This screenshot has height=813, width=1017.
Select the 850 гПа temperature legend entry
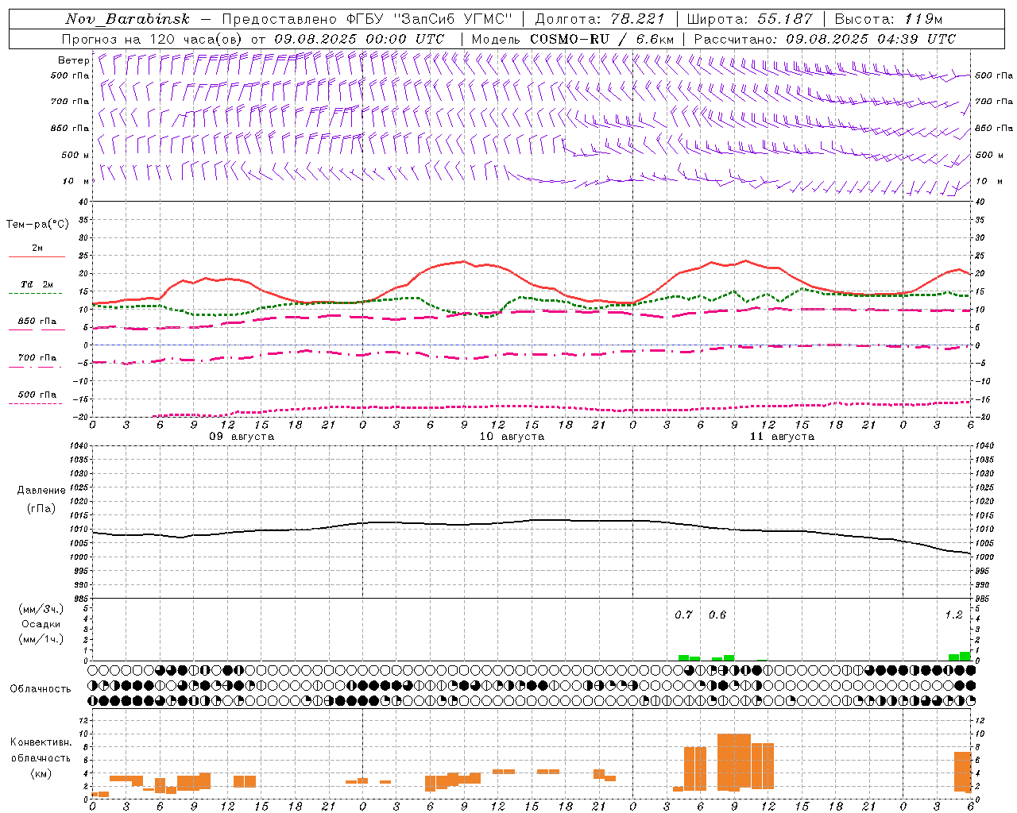37,322
